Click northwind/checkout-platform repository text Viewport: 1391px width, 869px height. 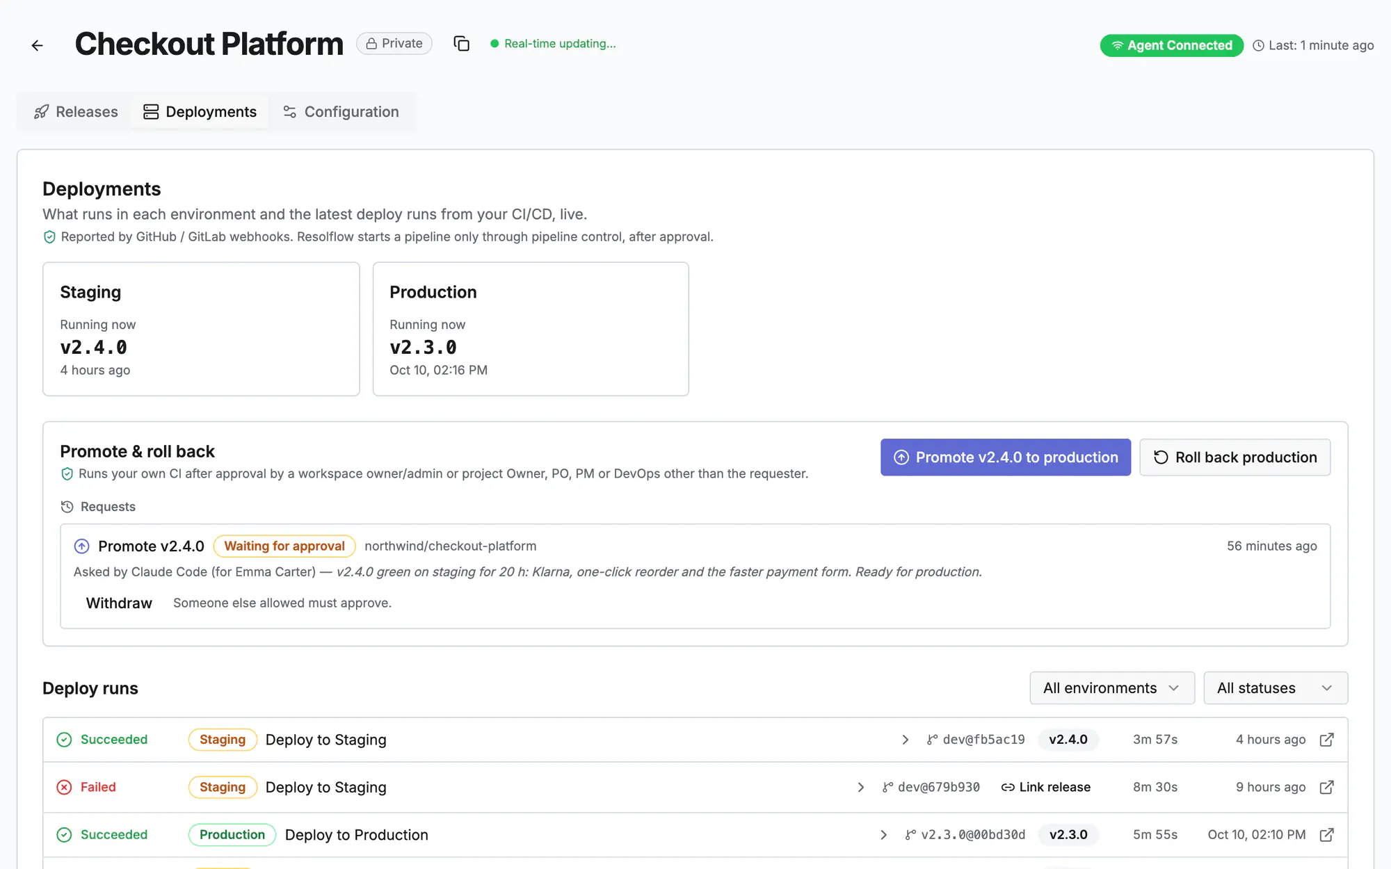(x=451, y=546)
